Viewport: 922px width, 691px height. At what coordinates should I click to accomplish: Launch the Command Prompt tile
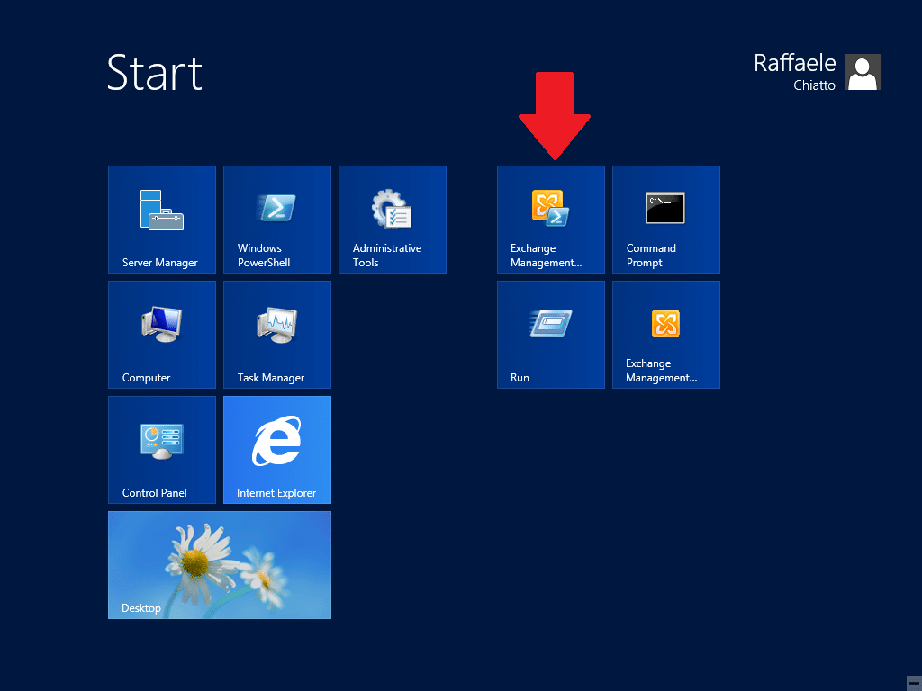coord(665,220)
